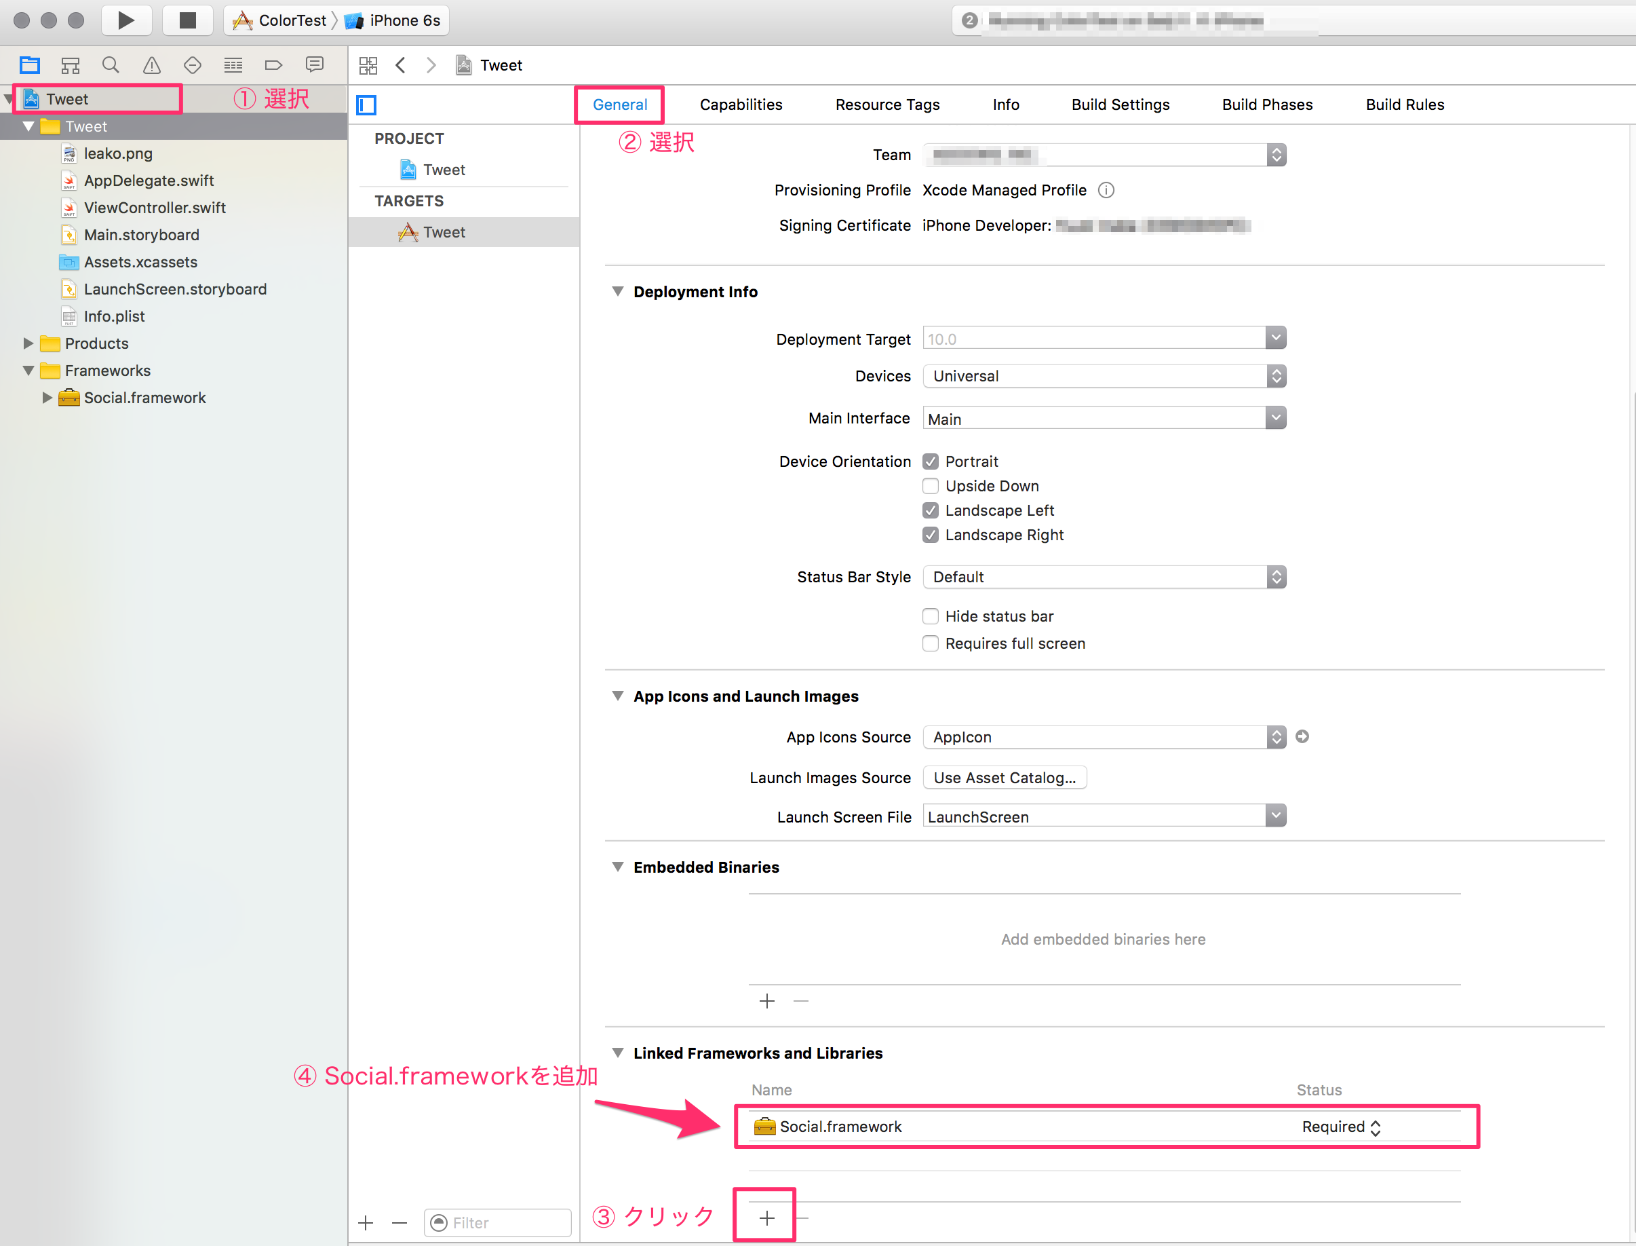Toggle the project and targets list sidebar icon
This screenshot has height=1246, width=1636.
tap(366, 105)
